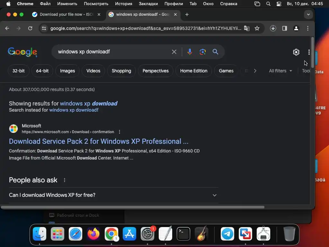This screenshot has width=329, height=247.
Task: Select the Home Edition filter chip
Action: click(x=194, y=71)
